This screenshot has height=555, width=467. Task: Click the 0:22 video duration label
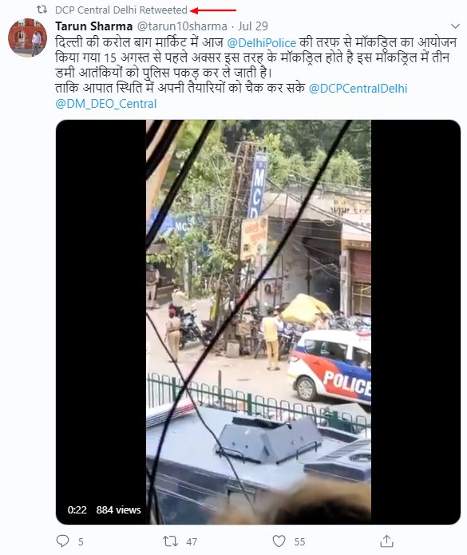(x=77, y=509)
